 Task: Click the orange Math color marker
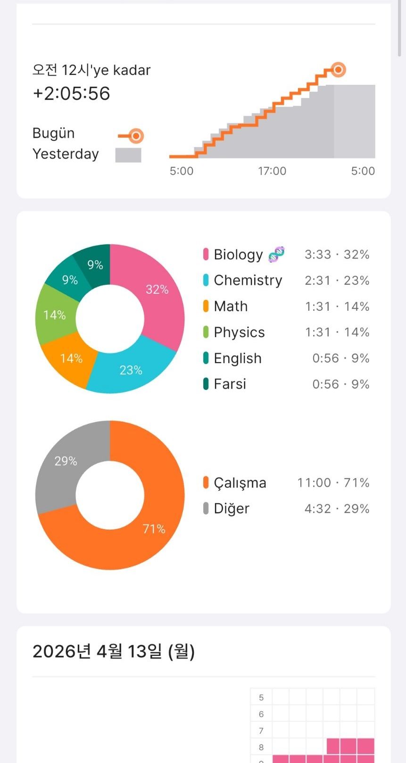[206, 306]
